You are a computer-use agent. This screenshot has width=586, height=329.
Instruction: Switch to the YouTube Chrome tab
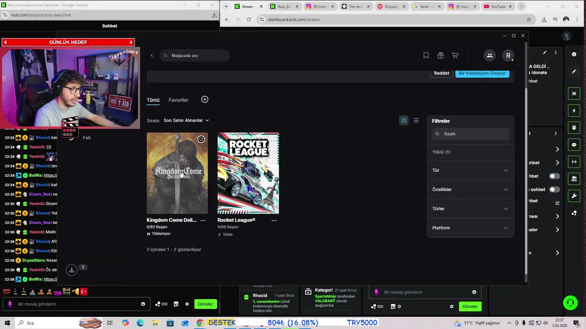point(498,6)
